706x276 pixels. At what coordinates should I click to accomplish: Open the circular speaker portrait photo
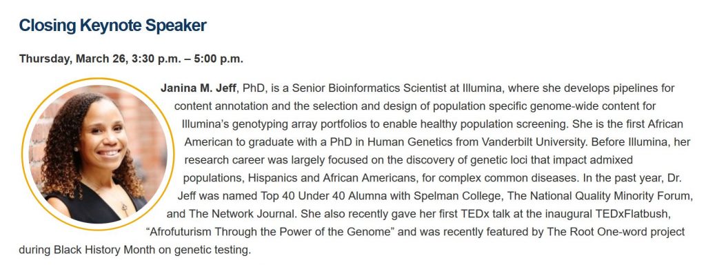tap(98, 155)
